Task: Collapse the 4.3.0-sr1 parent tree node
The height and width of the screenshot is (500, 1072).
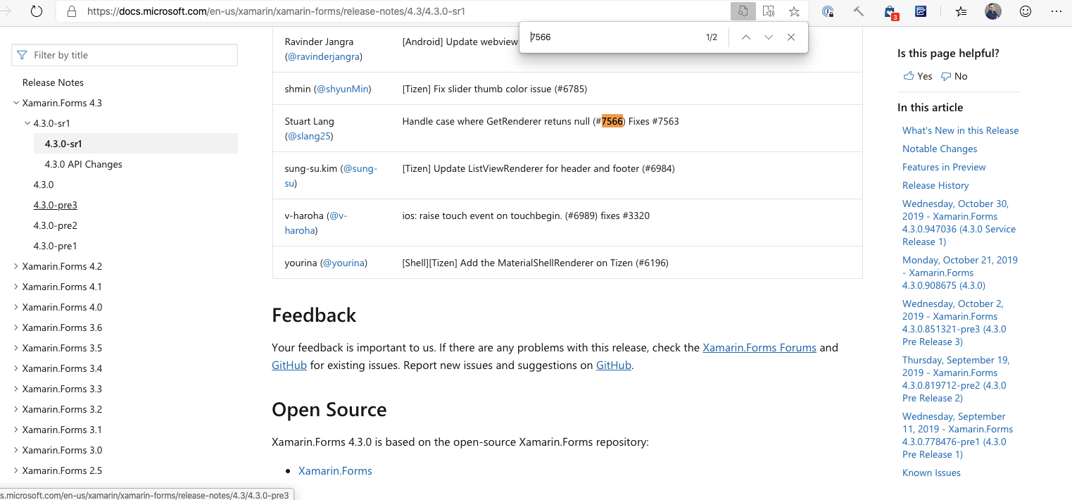Action: click(x=27, y=123)
